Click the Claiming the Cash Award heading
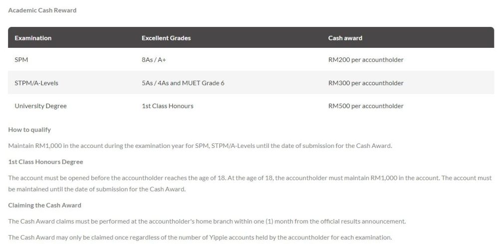The height and width of the screenshot is (244, 499). click(x=44, y=205)
